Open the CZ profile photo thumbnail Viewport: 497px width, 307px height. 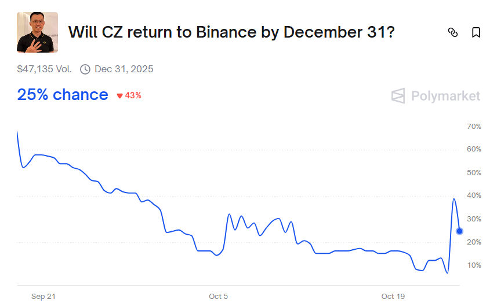(38, 32)
